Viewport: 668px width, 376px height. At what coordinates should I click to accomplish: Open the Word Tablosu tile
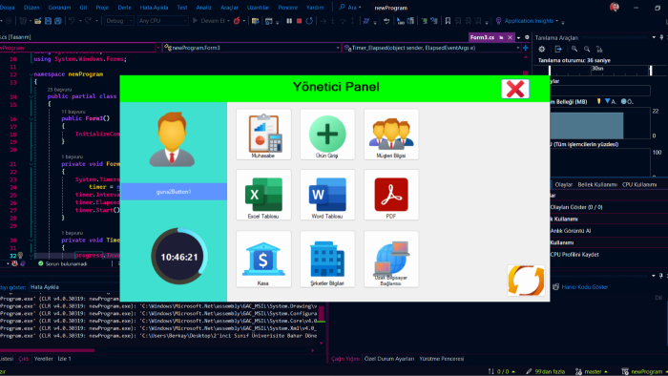327,195
